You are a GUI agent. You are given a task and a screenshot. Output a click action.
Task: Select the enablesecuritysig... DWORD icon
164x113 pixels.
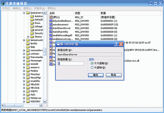click(51, 39)
